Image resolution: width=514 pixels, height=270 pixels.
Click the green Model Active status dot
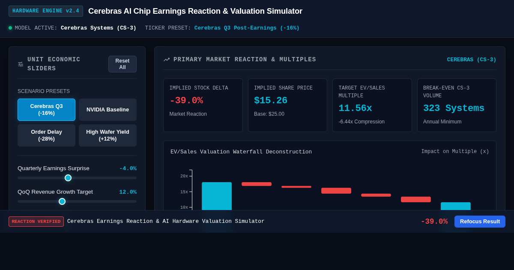[x=10, y=28]
